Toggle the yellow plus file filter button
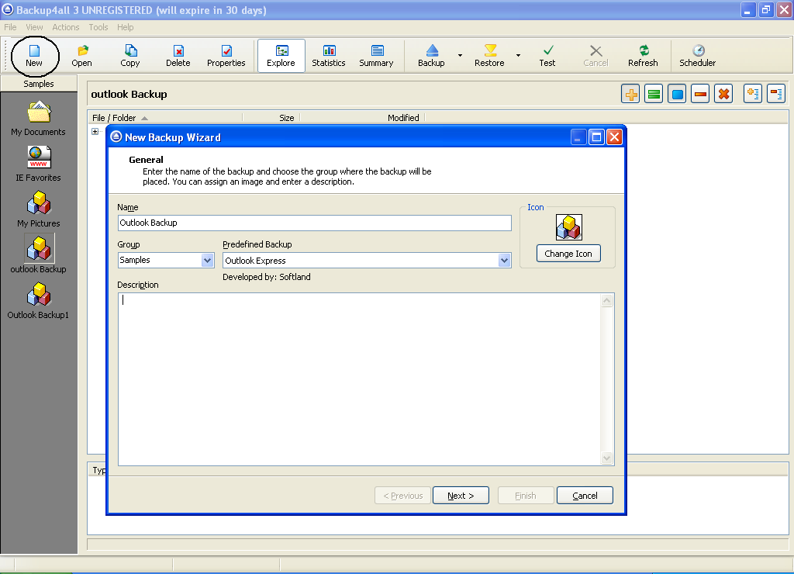Viewport: 794px width, 574px height. point(631,94)
